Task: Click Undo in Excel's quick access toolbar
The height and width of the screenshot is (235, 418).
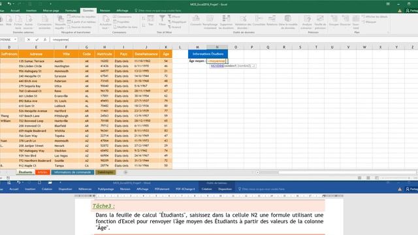Action: tap(9, 4)
